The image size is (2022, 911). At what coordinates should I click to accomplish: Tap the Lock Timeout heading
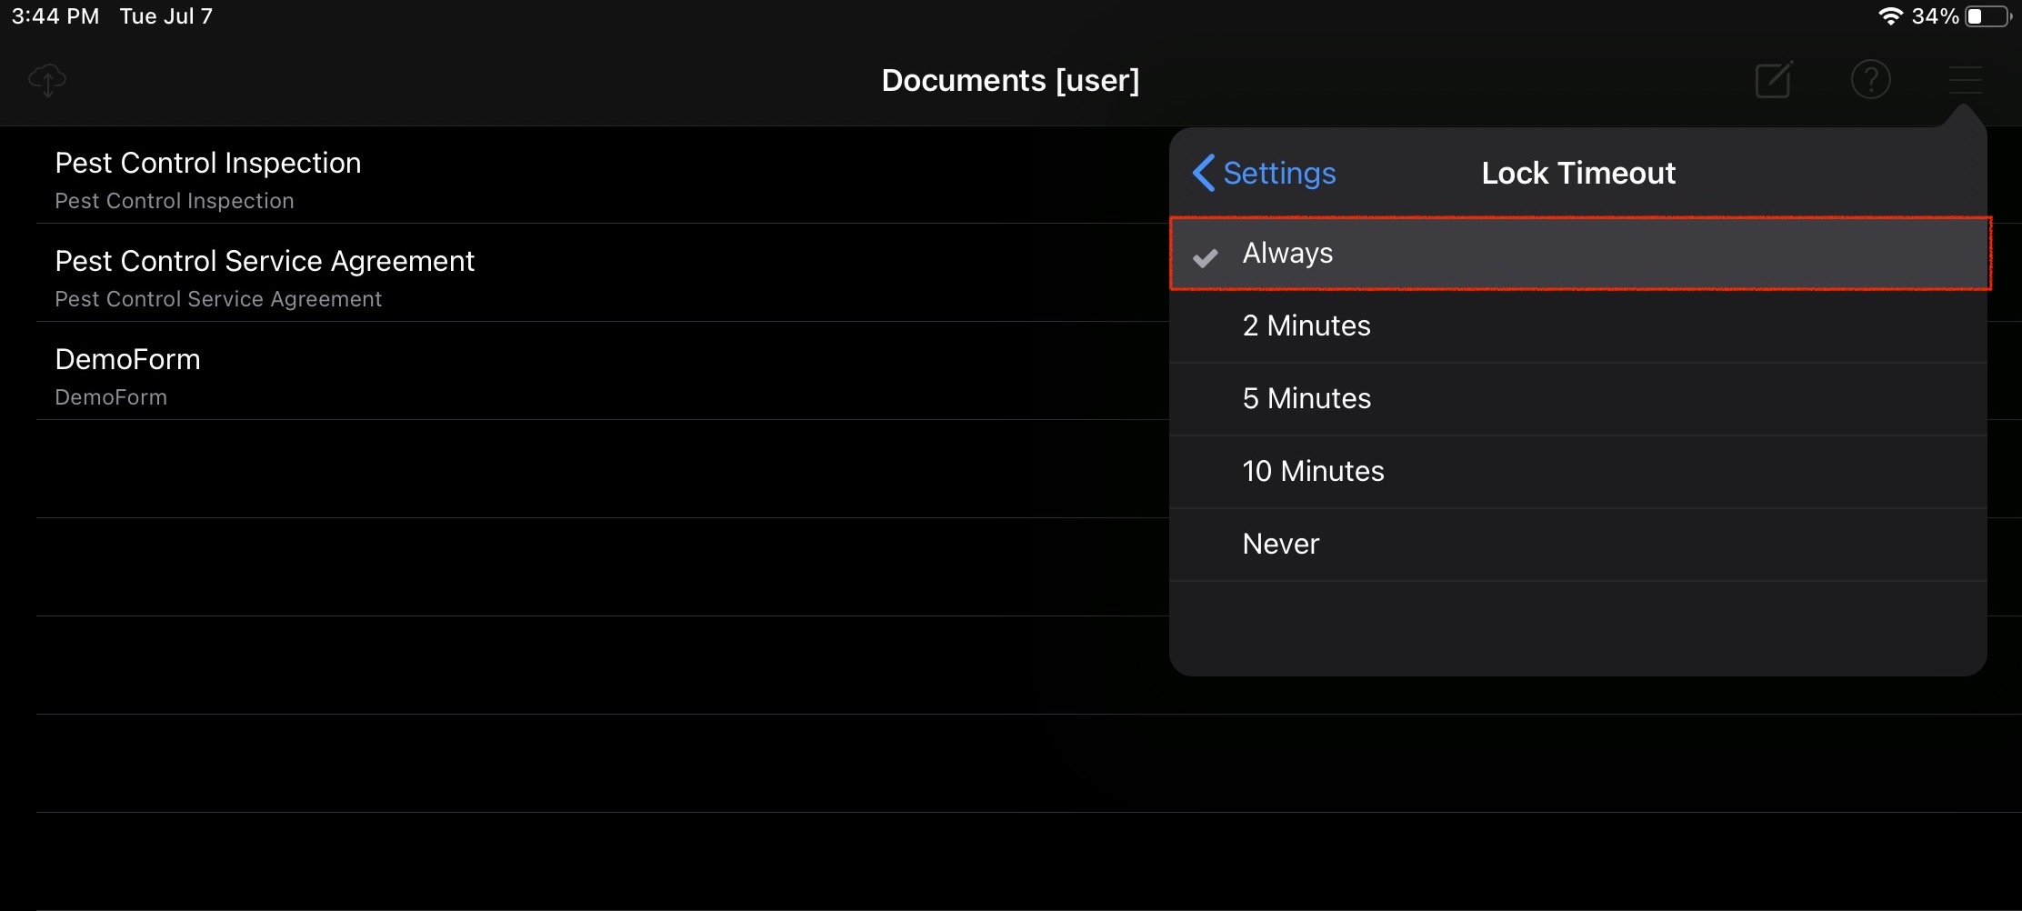click(1578, 173)
